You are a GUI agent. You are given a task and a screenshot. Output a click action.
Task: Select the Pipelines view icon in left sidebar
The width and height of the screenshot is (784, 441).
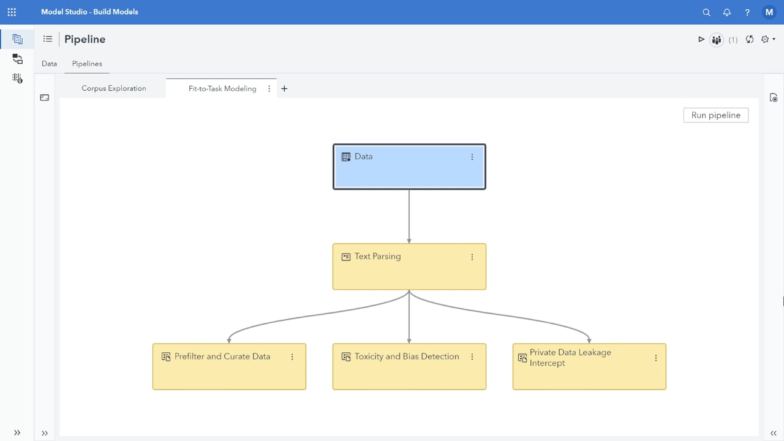click(17, 39)
